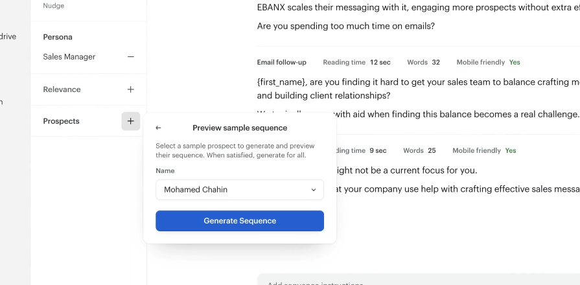Choose the Sales Manager persona entry
The height and width of the screenshot is (285, 580).
[69, 57]
